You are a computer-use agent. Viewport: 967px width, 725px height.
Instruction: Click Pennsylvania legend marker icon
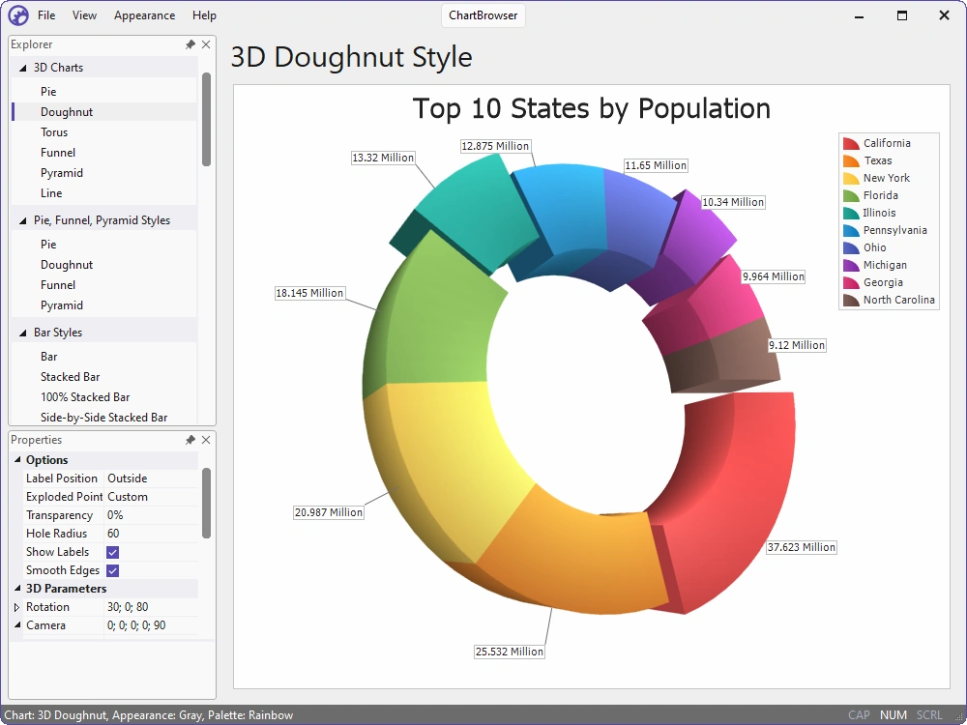851,231
